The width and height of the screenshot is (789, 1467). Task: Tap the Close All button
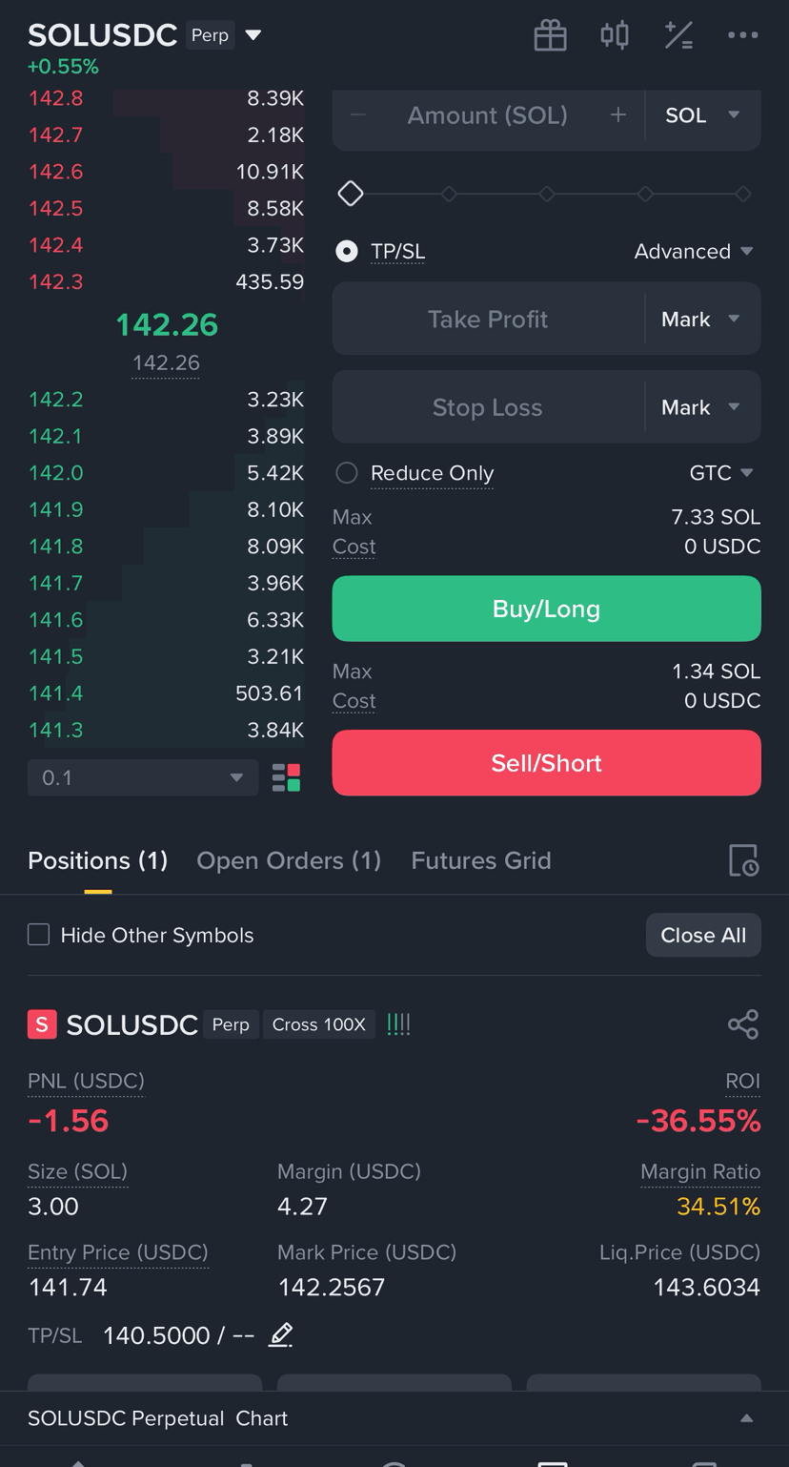[x=703, y=935]
